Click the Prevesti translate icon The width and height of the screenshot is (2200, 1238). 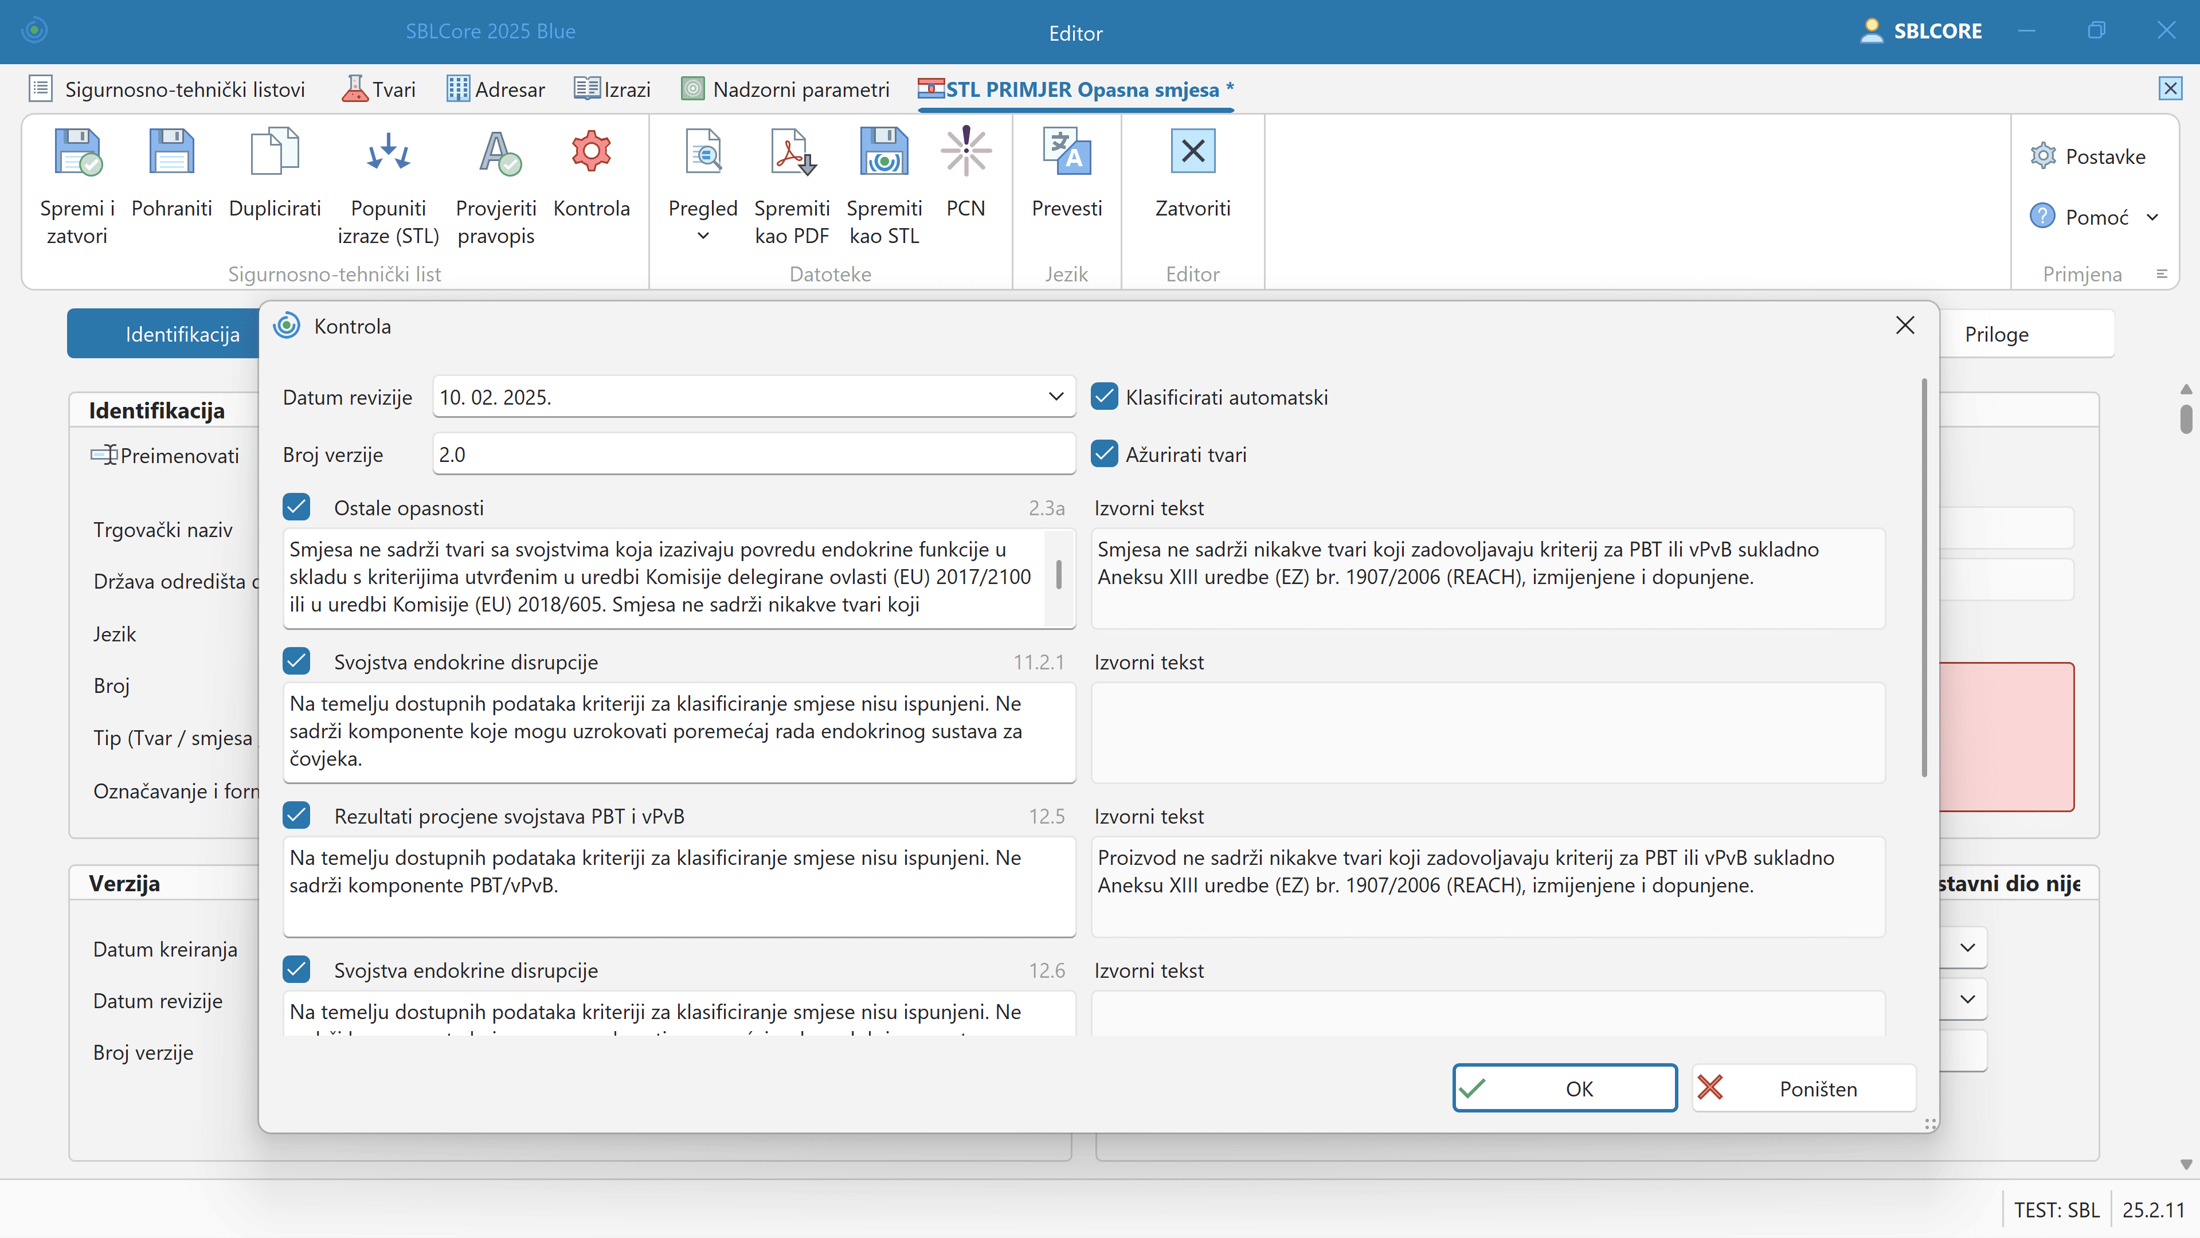tap(1067, 154)
